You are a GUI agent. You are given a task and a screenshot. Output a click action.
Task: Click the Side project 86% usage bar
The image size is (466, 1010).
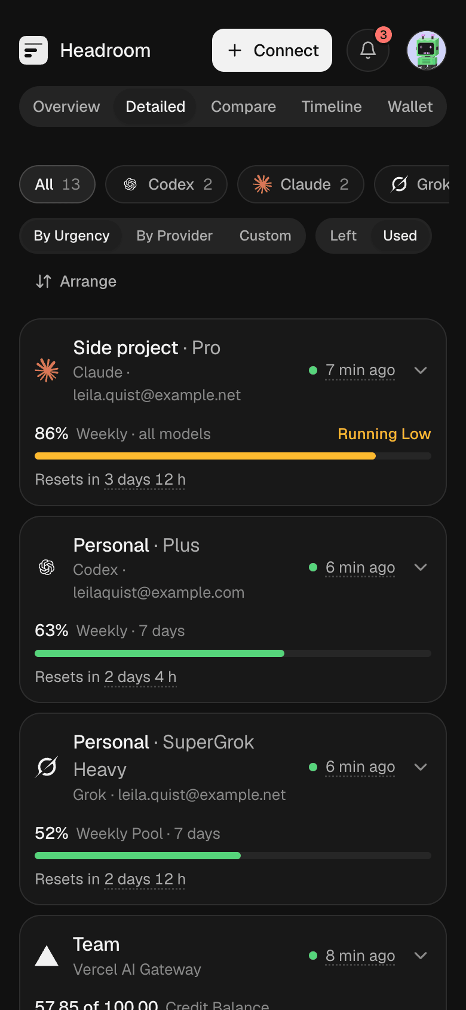pyautogui.click(x=233, y=456)
